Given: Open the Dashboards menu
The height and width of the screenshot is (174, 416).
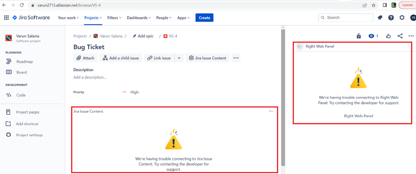Looking at the screenshot, I should tap(139, 18).
